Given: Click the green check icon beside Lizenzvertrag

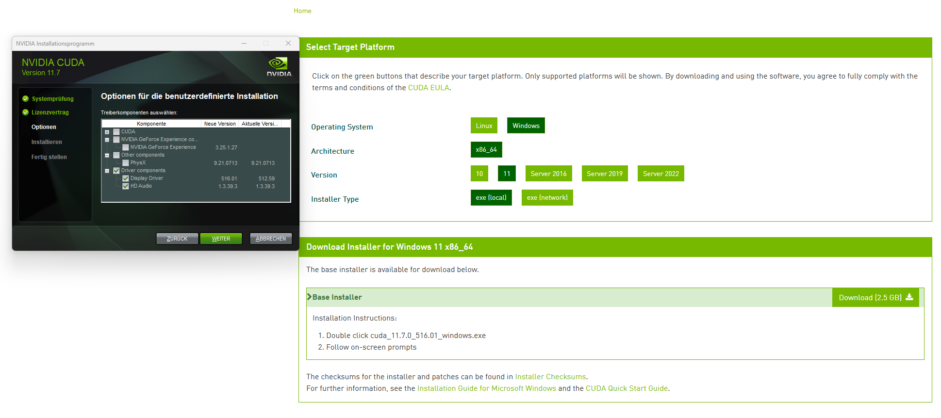Looking at the screenshot, I should pyautogui.click(x=25, y=112).
